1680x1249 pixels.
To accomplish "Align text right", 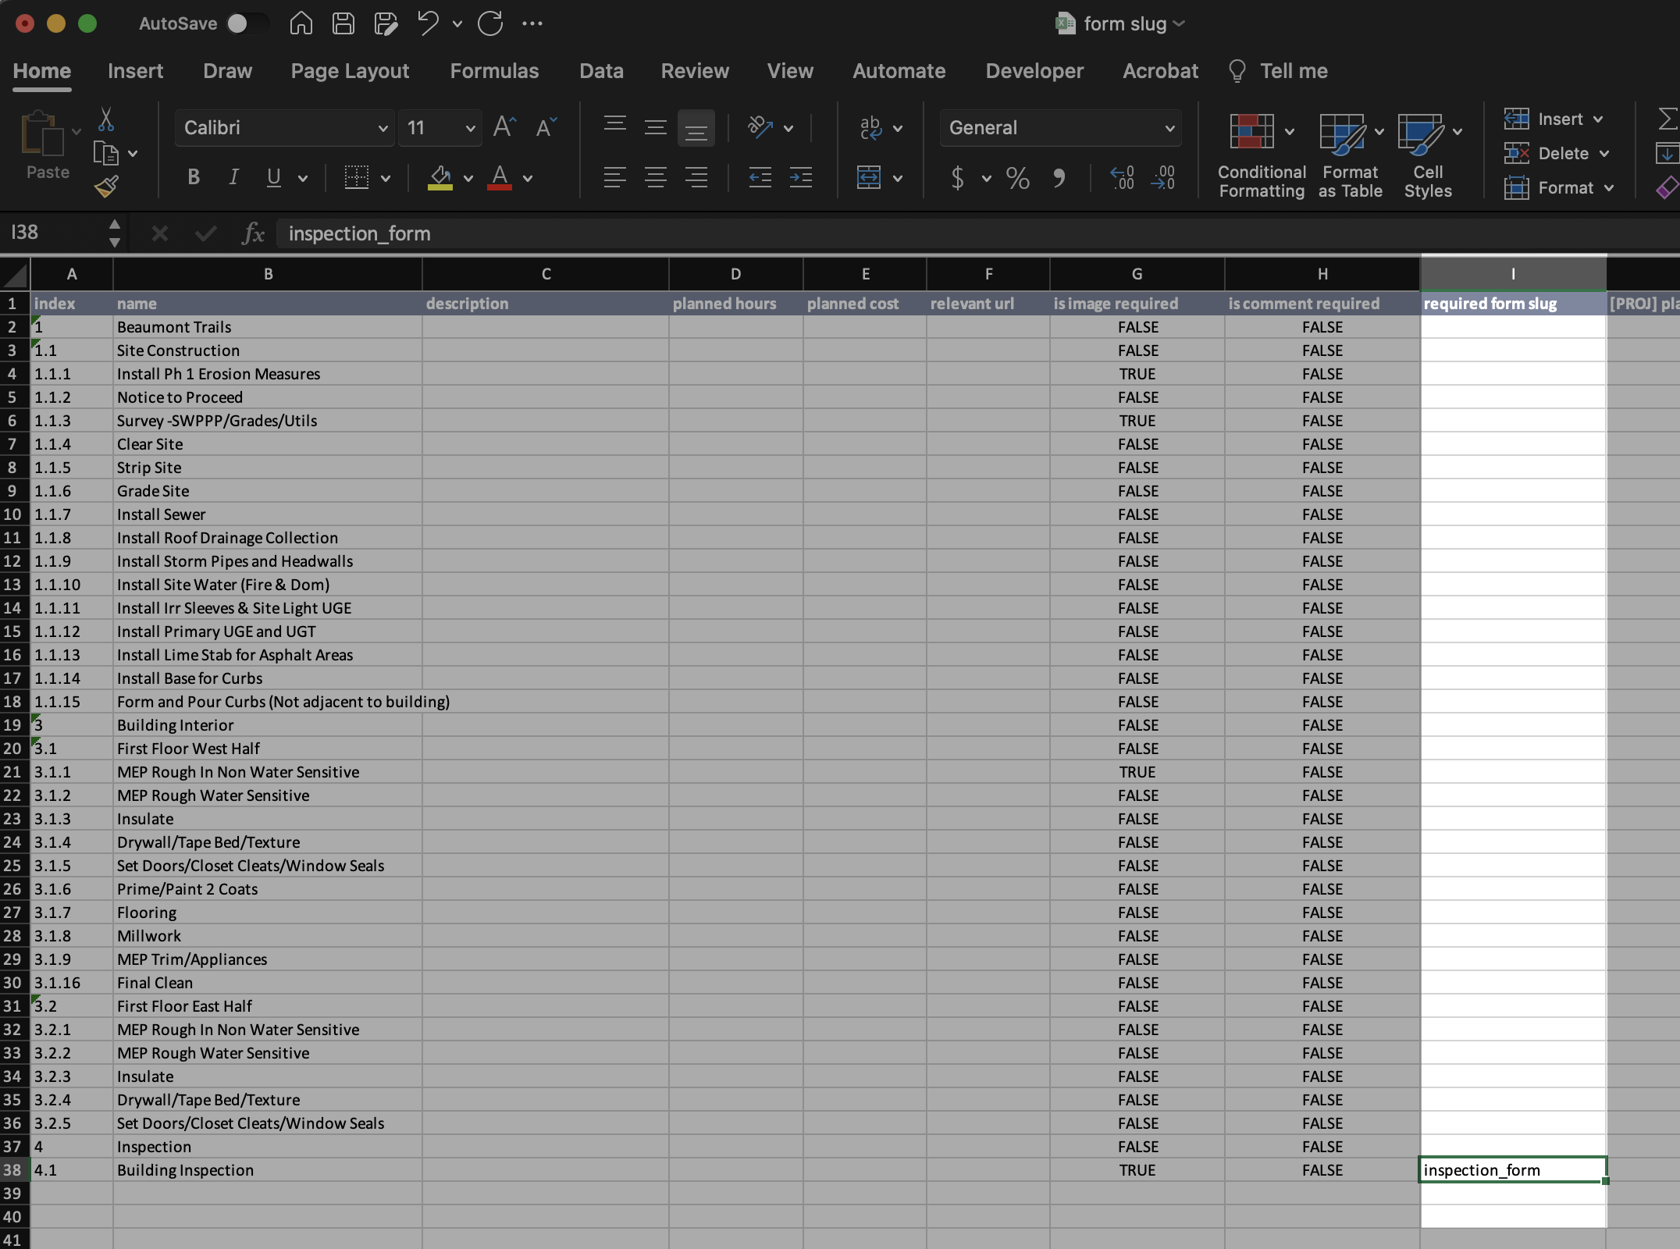I will tap(696, 178).
